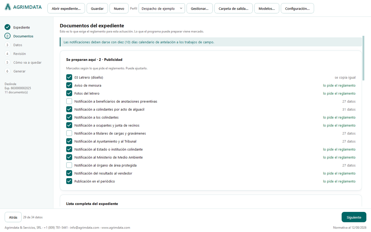Uncheck 03 Letrero (diseño)
Screen dimensions: 371x232
[x=69, y=77]
